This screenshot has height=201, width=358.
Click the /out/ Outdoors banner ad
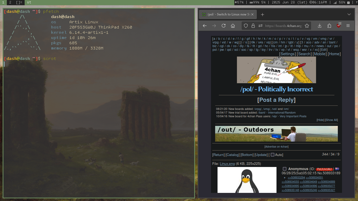pos(276,134)
